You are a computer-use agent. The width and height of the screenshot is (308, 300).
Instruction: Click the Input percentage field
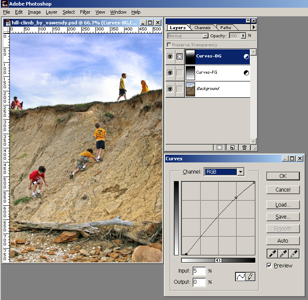tap(199, 271)
